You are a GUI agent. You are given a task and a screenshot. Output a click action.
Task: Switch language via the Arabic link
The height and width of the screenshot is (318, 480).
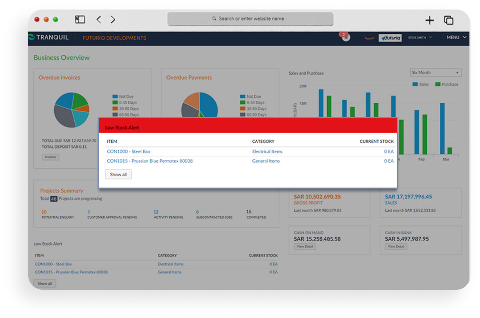pos(369,38)
